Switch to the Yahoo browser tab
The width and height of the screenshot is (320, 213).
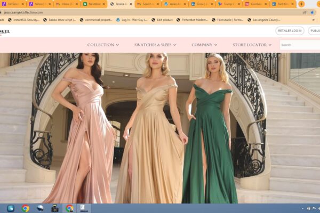pyautogui.click(x=39, y=4)
